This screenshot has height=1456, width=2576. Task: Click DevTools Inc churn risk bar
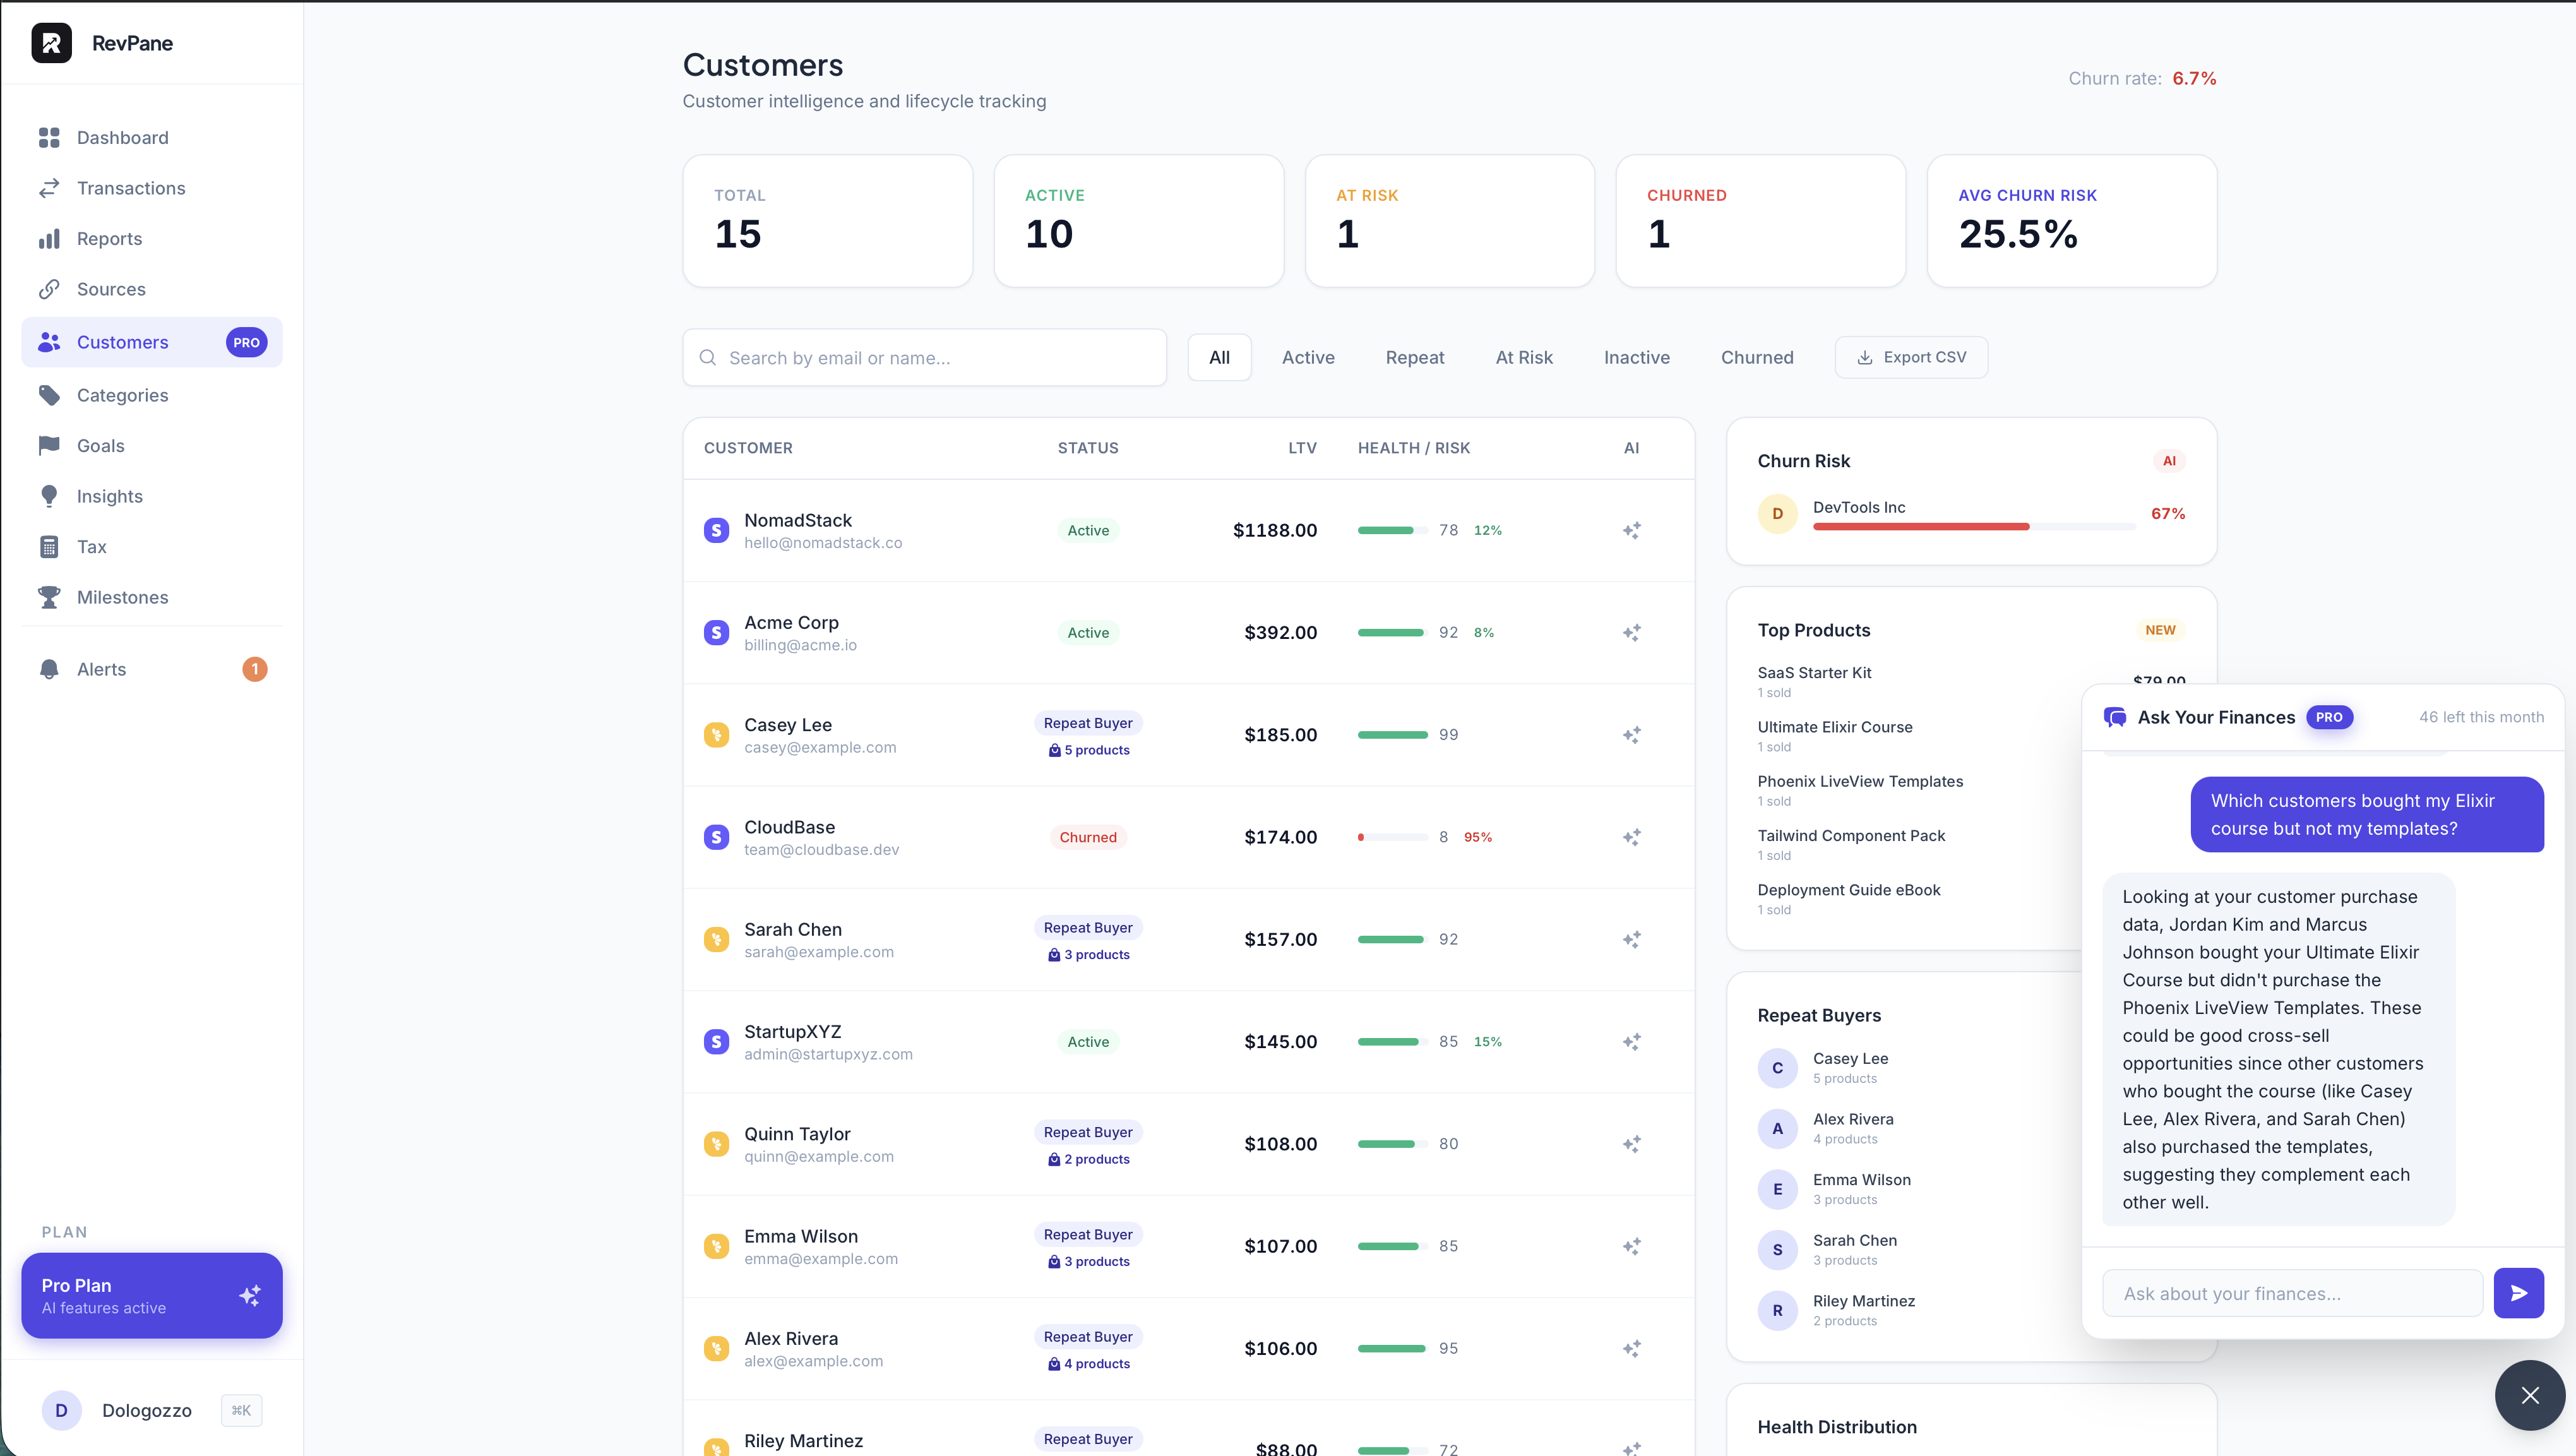tap(1921, 526)
